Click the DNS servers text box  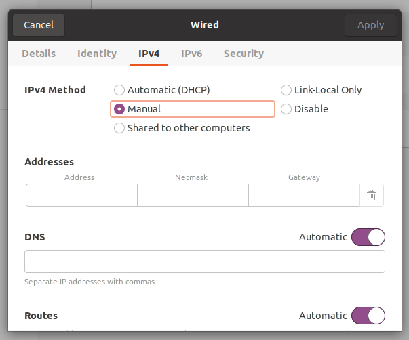coord(205,261)
